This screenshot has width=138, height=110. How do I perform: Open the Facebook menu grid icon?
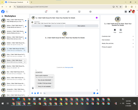(126, 12)
